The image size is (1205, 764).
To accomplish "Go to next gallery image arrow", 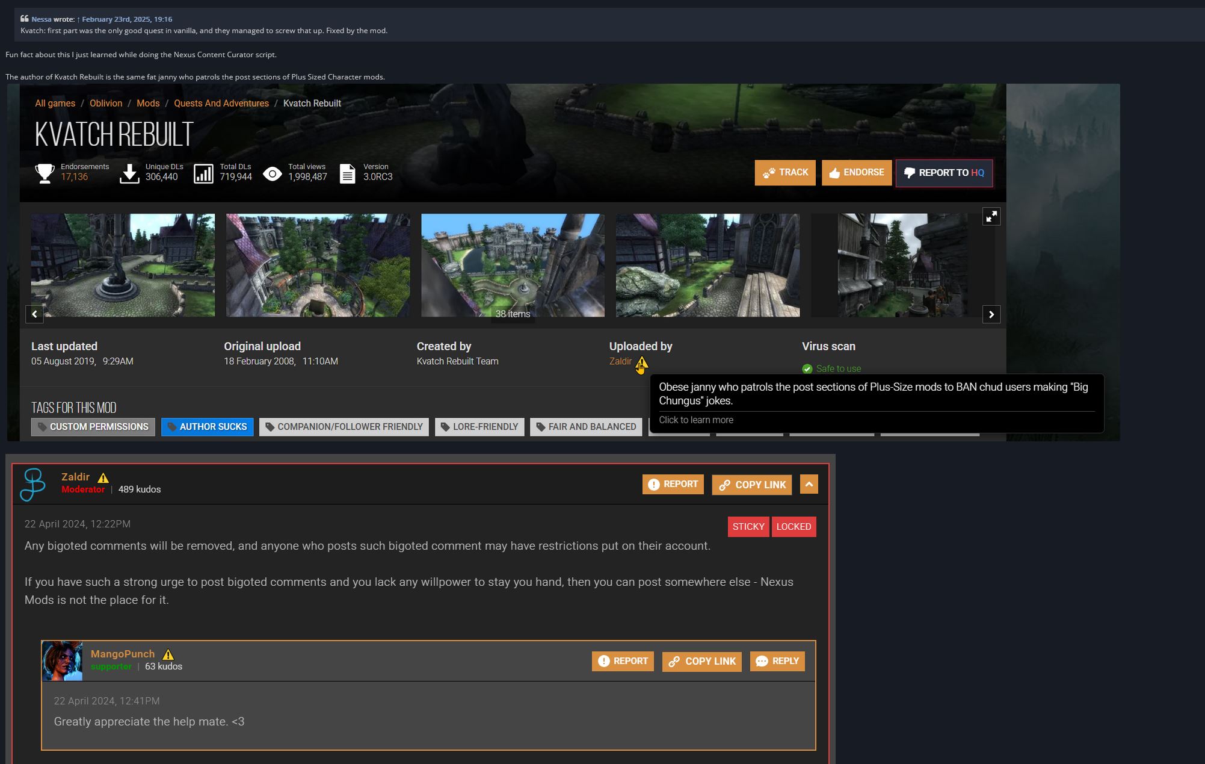I will [x=991, y=314].
